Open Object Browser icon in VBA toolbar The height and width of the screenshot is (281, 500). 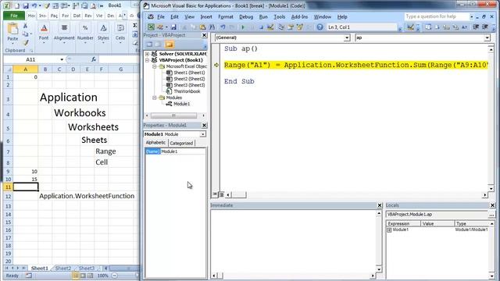pos(300,27)
